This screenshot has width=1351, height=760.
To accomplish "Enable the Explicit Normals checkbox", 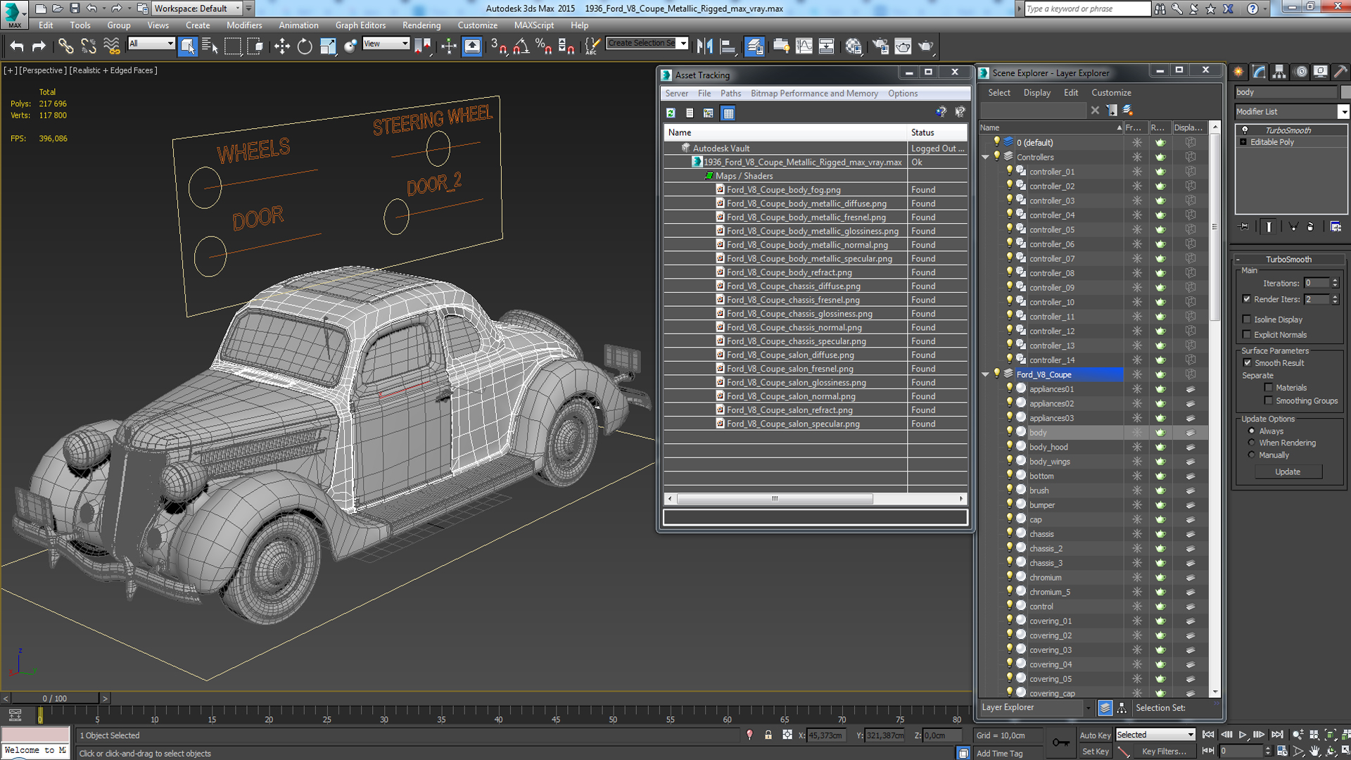I will [x=1247, y=335].
